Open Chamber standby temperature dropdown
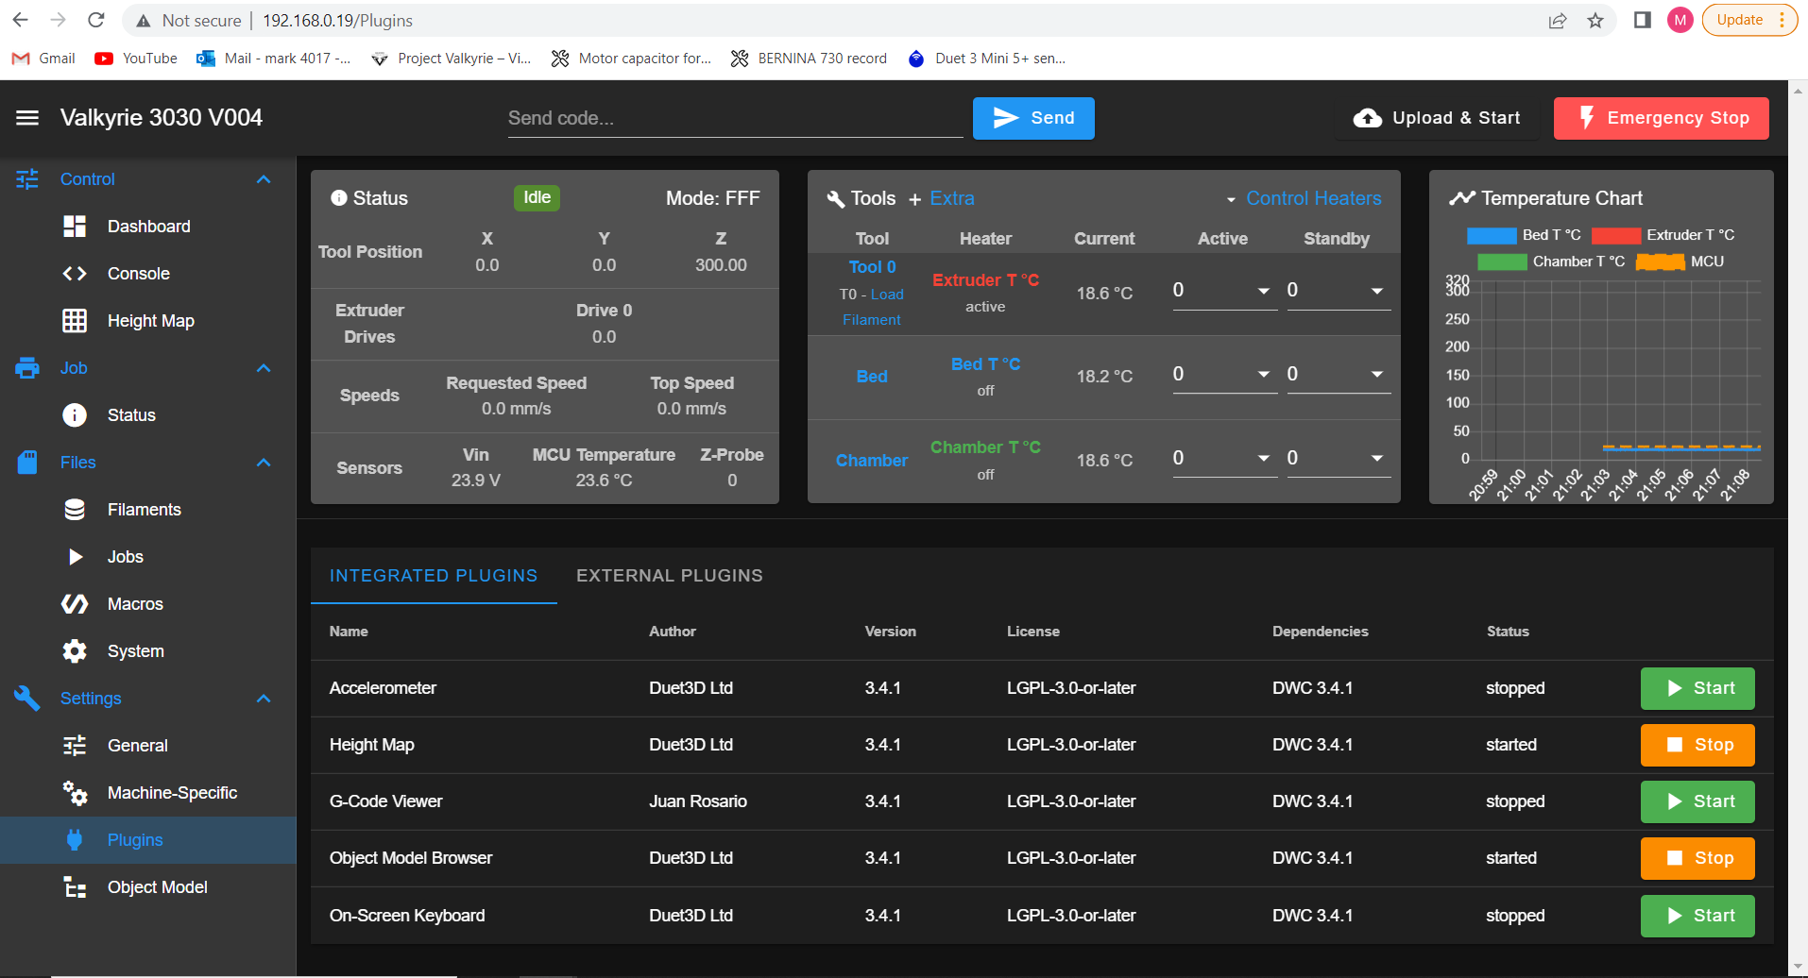1808x978 pixels. tap(1377, 459)
